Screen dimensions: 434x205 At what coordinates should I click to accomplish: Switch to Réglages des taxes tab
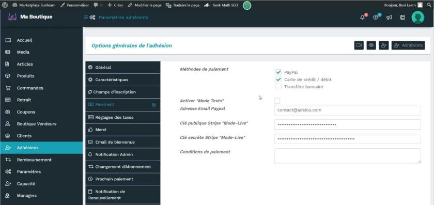(x=123, y=117)
